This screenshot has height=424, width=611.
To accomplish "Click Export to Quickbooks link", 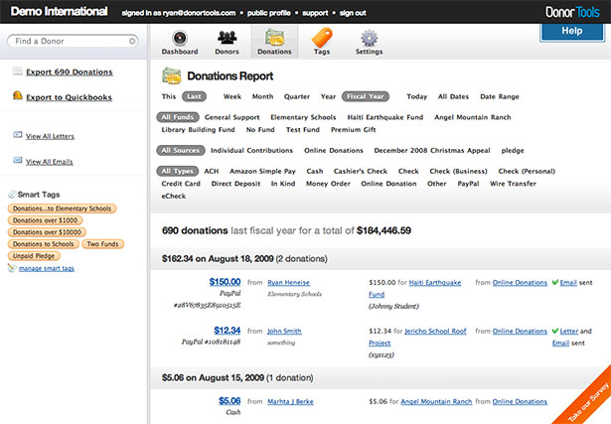I will (x=69, y=97).
